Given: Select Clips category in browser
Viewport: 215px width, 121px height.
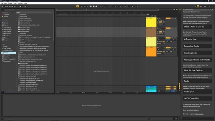Looking at the screenshot, I should pos(5,38).
